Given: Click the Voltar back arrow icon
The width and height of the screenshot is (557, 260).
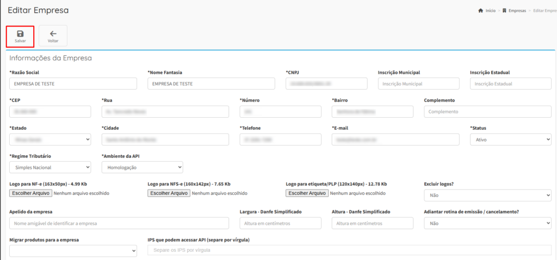Looking at the screenshot, I should (x=53, y=33).
